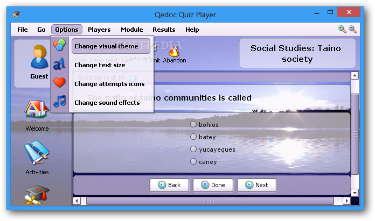Click the horizontal scrollbar left arrow
The height and width of the screenshot is (221, 375).
tap(77, 201)
